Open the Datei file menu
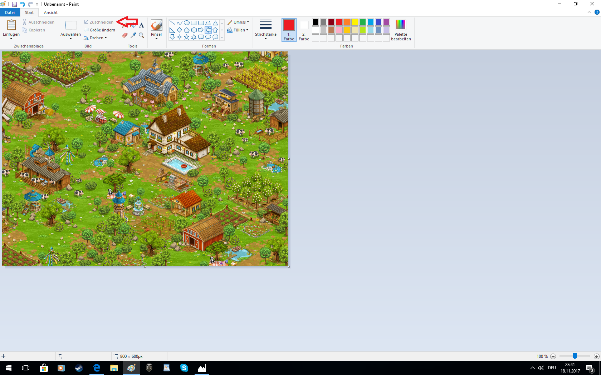 (10, 12)
